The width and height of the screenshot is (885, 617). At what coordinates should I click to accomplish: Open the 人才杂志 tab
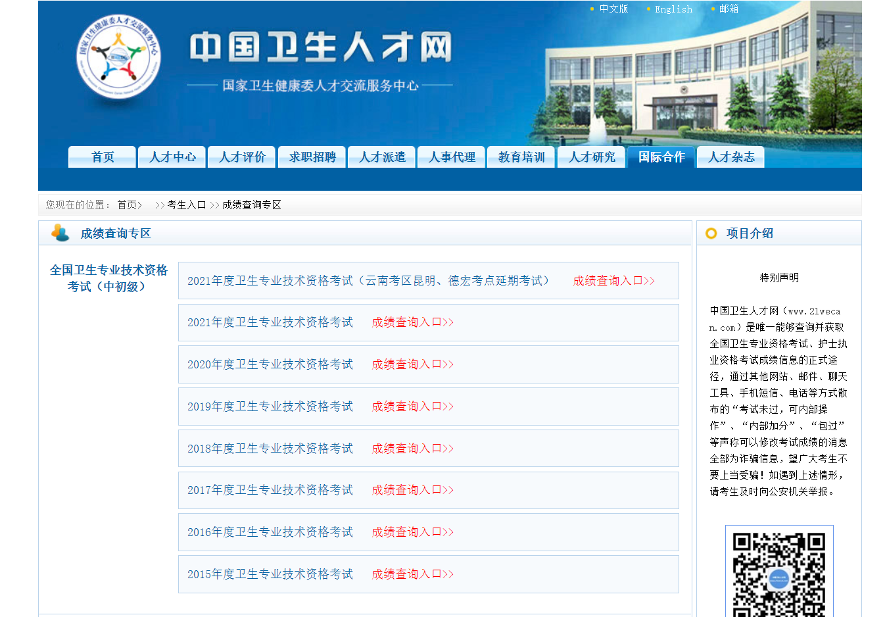point(730,157)
